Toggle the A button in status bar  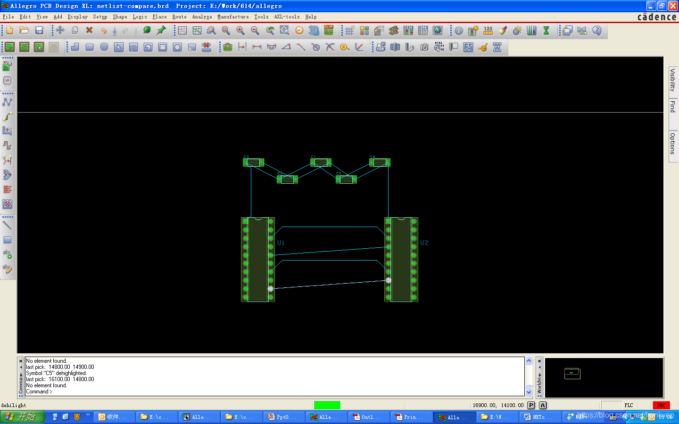pyautogui.click(x=543, y=405)
